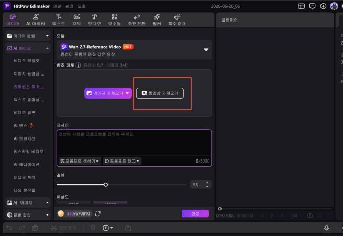Refresh the credits balance

click(x=97, y=213)
